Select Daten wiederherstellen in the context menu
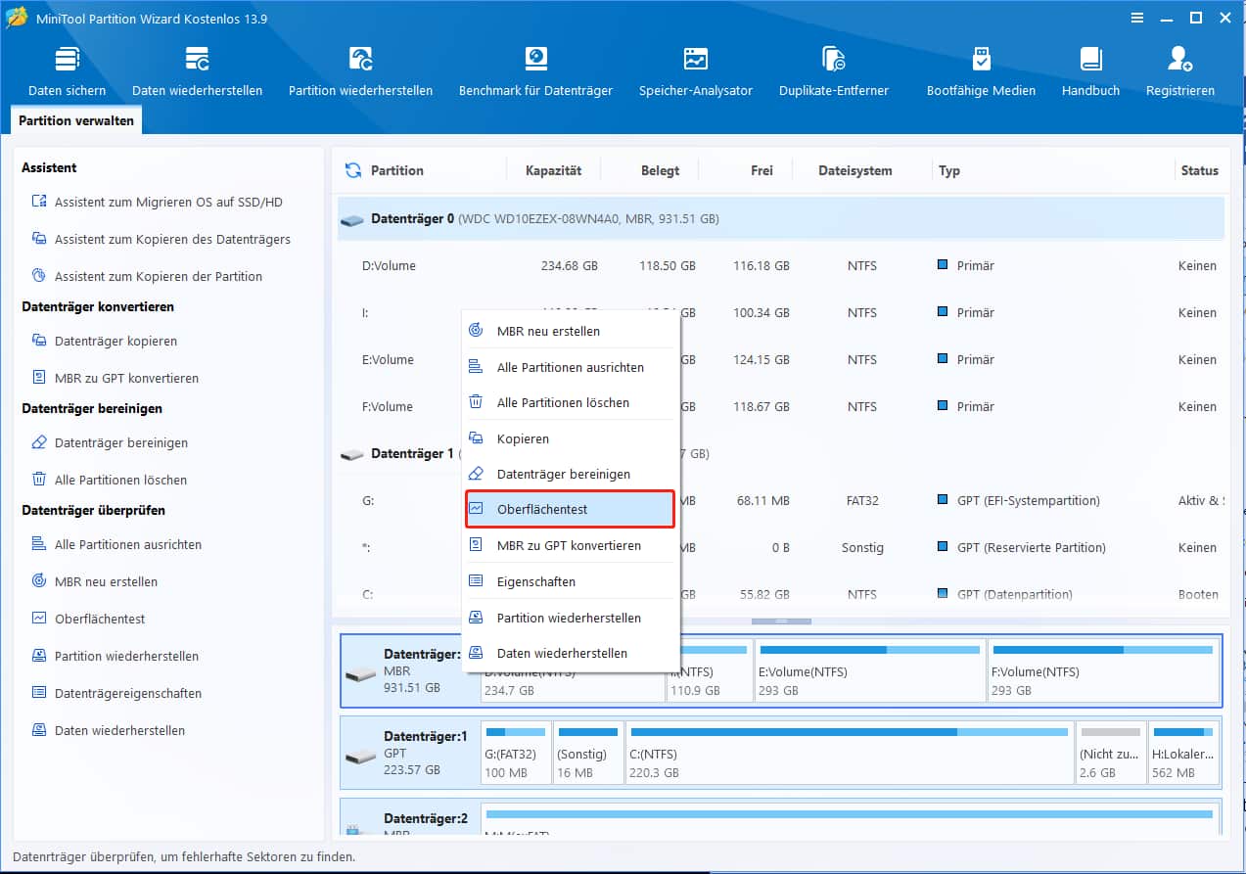Screen dimensions: 1246x874 click(x=571, y=653)
